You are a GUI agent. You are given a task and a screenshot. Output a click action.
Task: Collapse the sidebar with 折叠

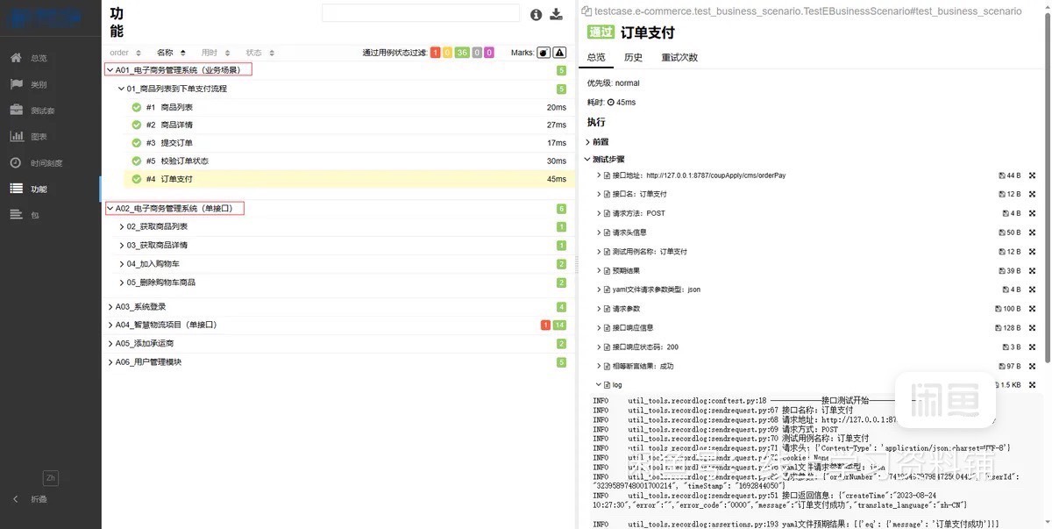[31, 499]
